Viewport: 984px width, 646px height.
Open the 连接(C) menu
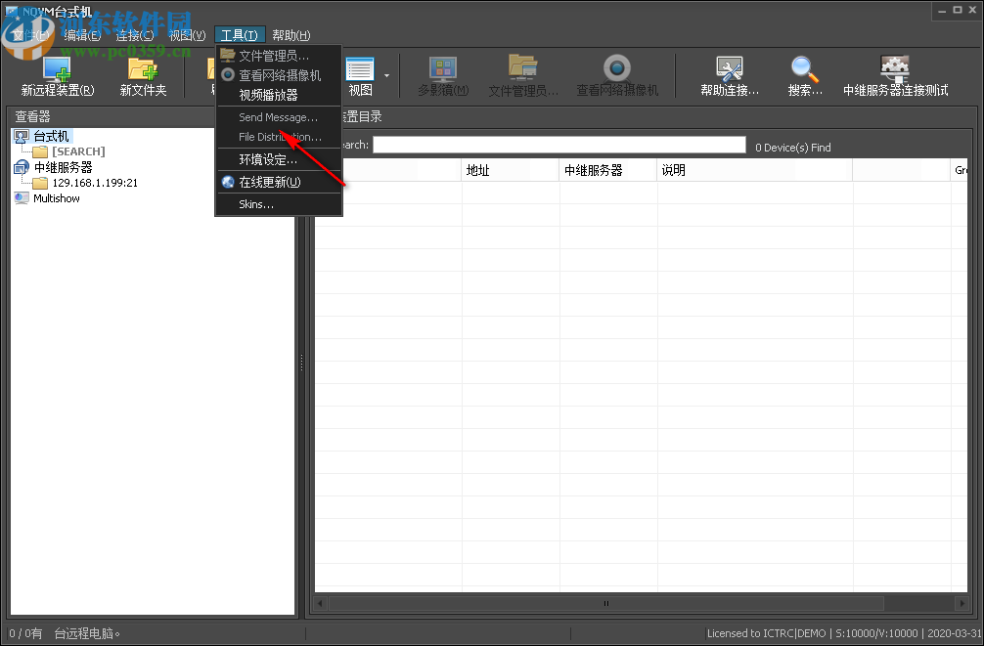click(134, 35)
